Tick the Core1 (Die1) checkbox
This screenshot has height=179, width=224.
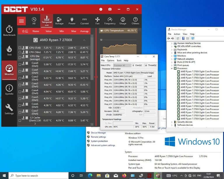pos(20,71)
